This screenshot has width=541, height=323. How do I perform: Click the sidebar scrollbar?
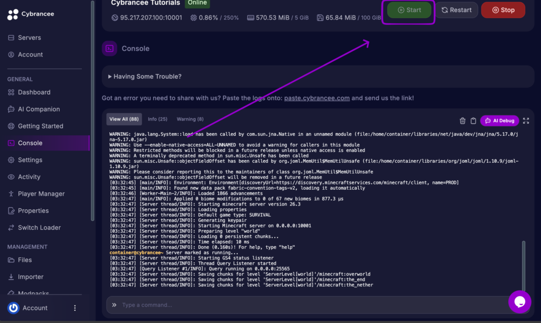coord(92,110)
